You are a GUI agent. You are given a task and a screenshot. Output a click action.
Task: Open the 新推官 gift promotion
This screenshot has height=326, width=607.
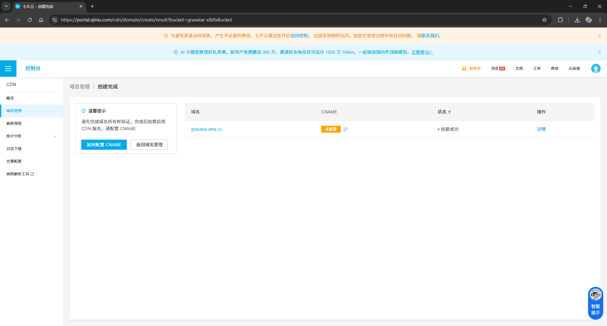click(x=471, y=69)
